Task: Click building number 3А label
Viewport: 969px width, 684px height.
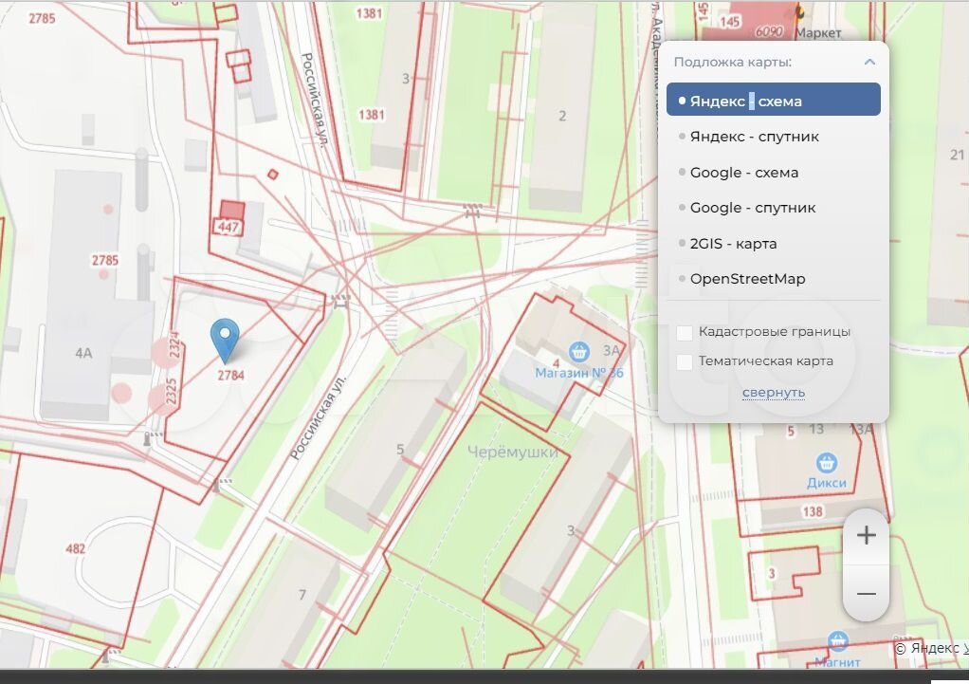Action: tap(612, 350)
